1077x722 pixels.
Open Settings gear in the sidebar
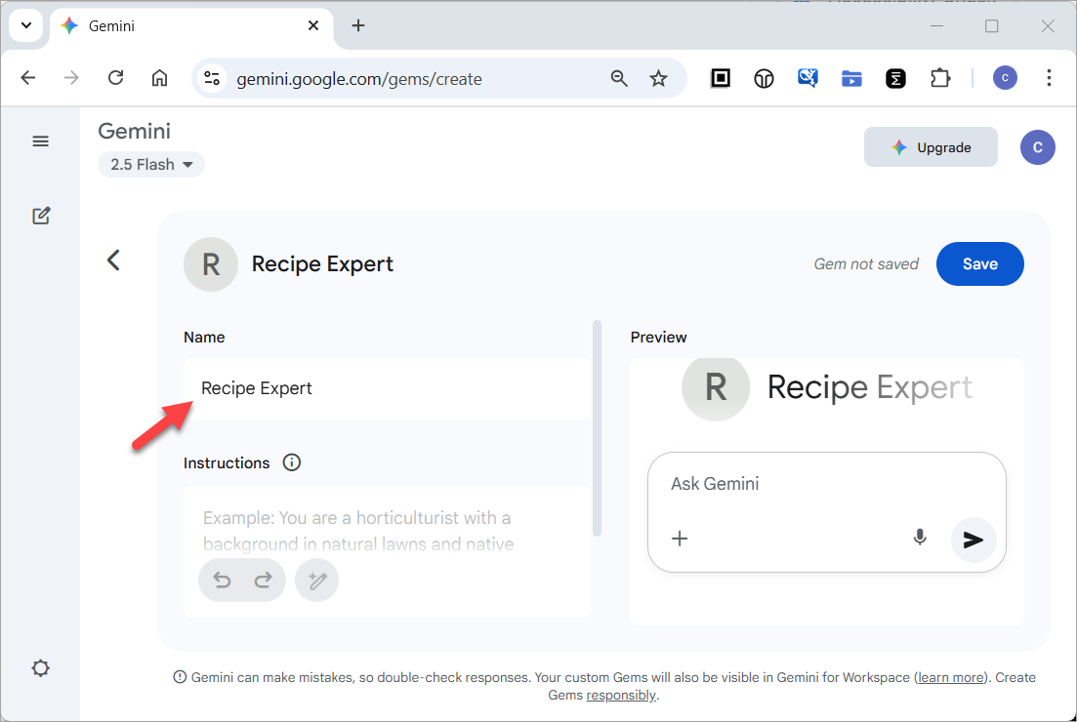click(x=41, y=667)
